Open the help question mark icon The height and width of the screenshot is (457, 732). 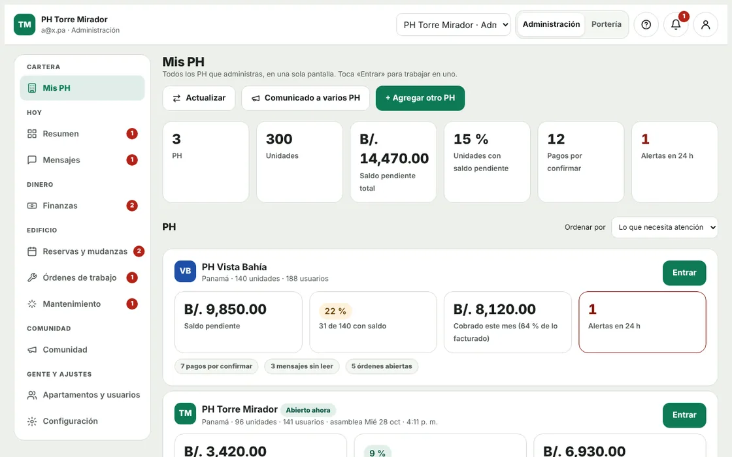coord(646,25)
